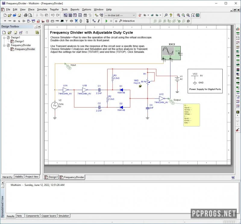Place a TTL component
The height and width of the screenshot is (224, 241).
point(29,21)
